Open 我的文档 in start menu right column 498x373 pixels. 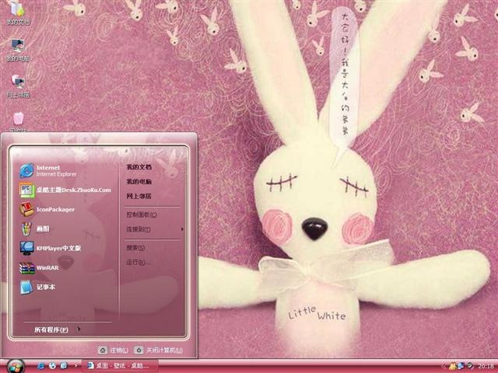[x=139, y=167]
